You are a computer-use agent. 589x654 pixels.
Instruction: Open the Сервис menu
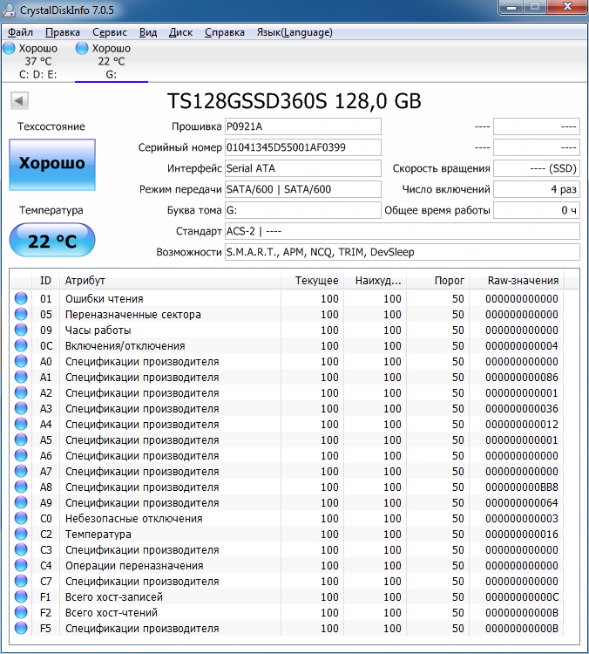pyautogui.click(x=109, y=32)
